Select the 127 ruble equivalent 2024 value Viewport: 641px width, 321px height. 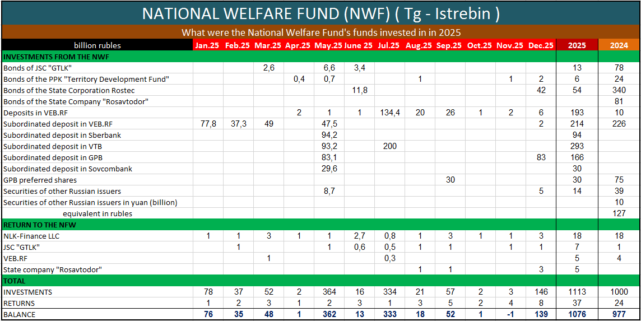tap(619, 213)
